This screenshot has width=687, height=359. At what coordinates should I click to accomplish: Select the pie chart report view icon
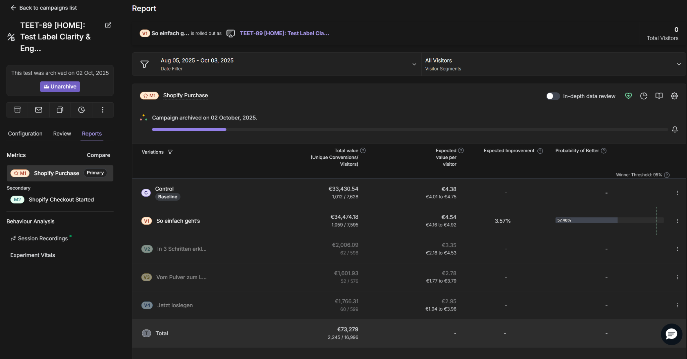coord(643,96)
